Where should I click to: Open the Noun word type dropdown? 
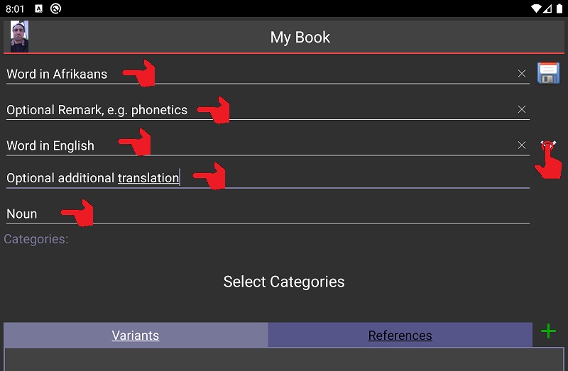(x=268, y=214)
